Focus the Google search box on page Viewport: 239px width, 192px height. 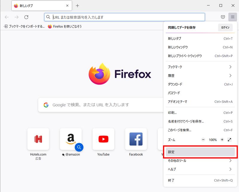click(x=101, y=105)
